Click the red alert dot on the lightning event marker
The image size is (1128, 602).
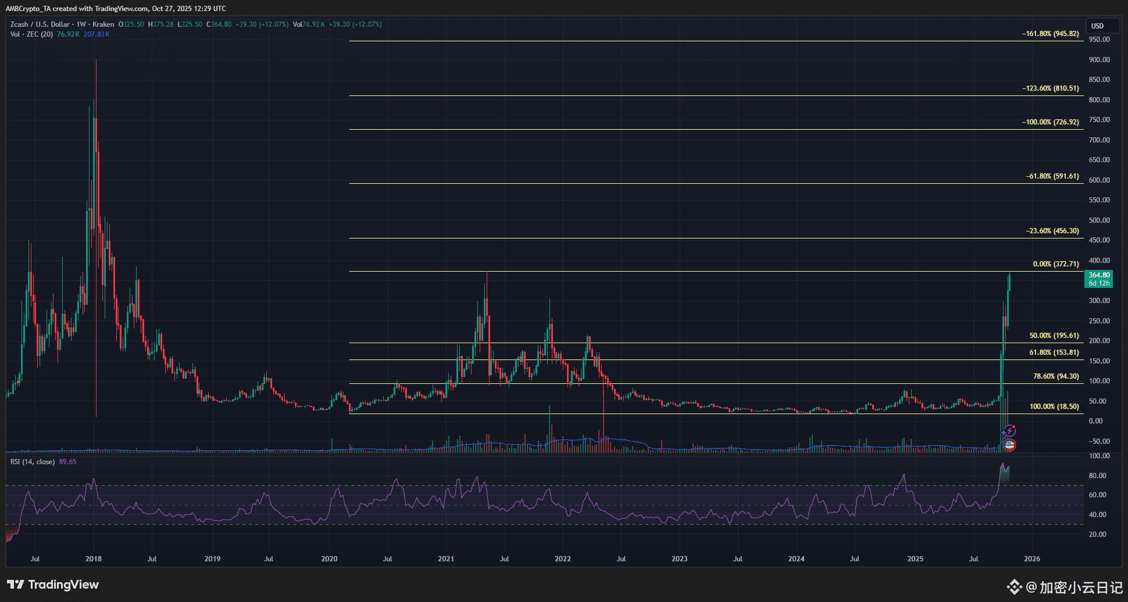click(1013, 426)
